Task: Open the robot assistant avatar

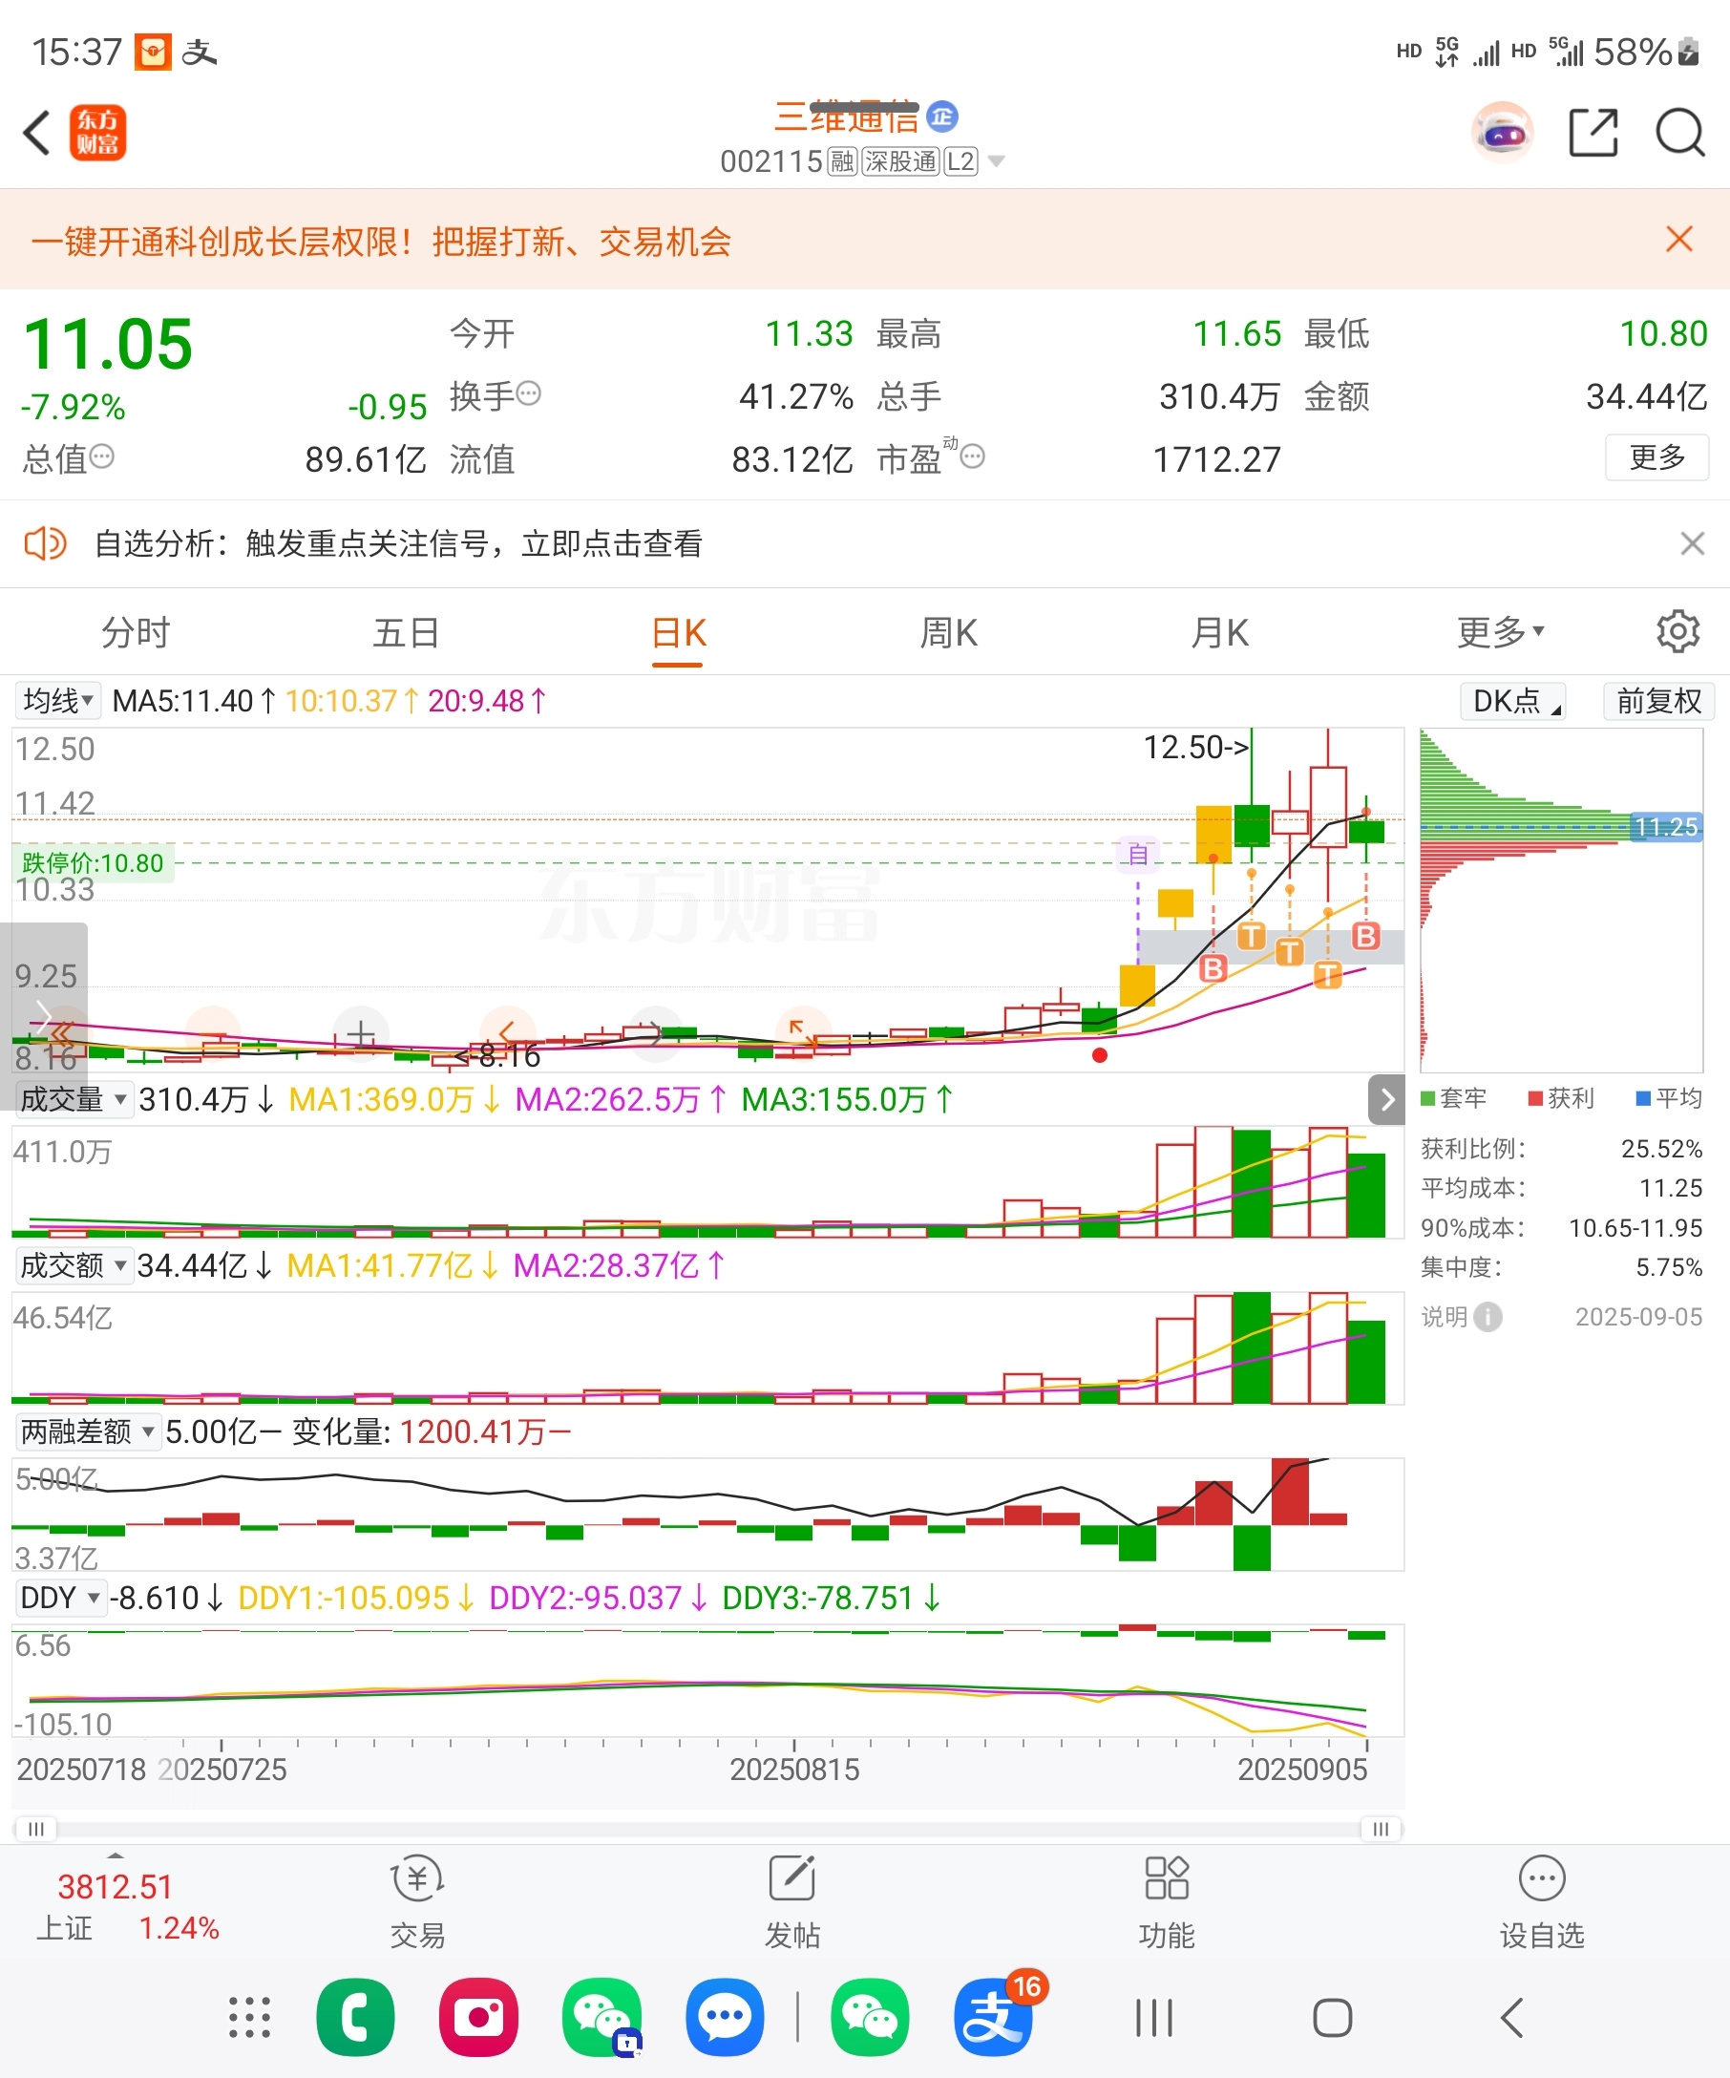Action: point(1503,132)
